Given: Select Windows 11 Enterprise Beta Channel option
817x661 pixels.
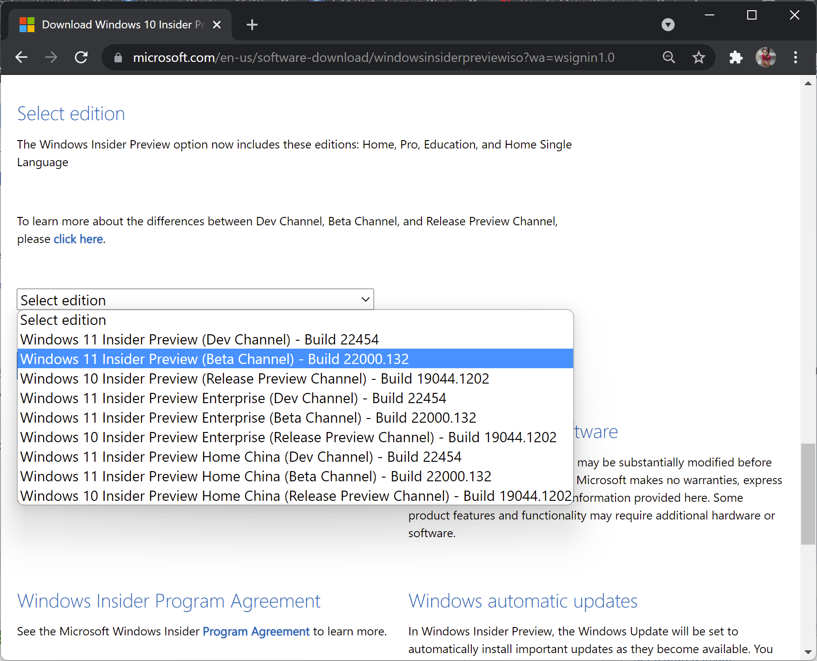Looking at the screenshot, I should point(295,418).
